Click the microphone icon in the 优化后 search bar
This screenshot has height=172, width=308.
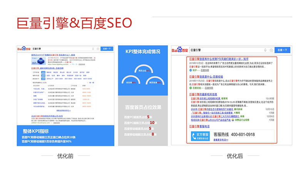pos(265,50)
